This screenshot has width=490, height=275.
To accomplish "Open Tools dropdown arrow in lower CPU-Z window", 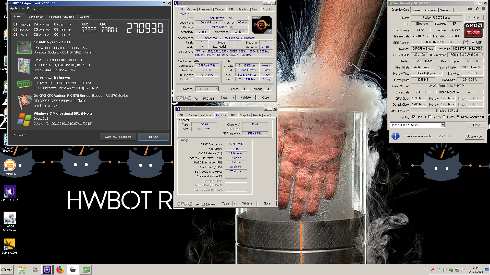I will pos(235,203).
